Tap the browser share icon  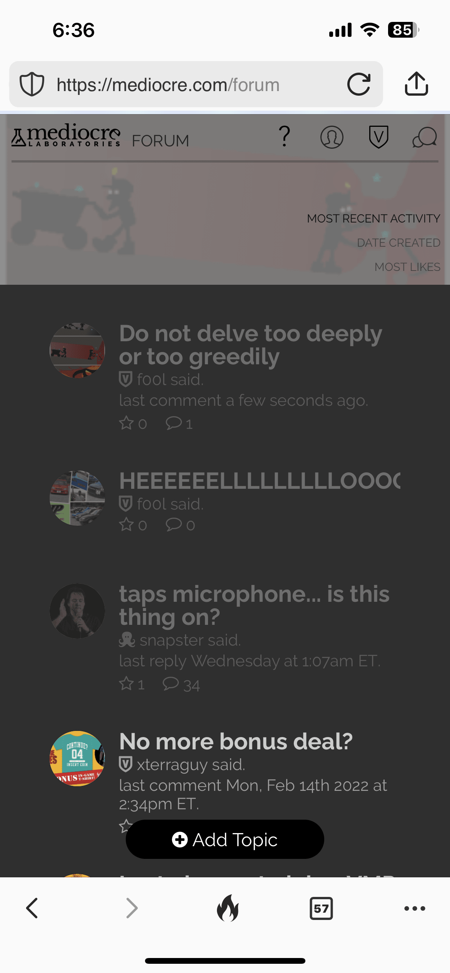coord(416,84)
